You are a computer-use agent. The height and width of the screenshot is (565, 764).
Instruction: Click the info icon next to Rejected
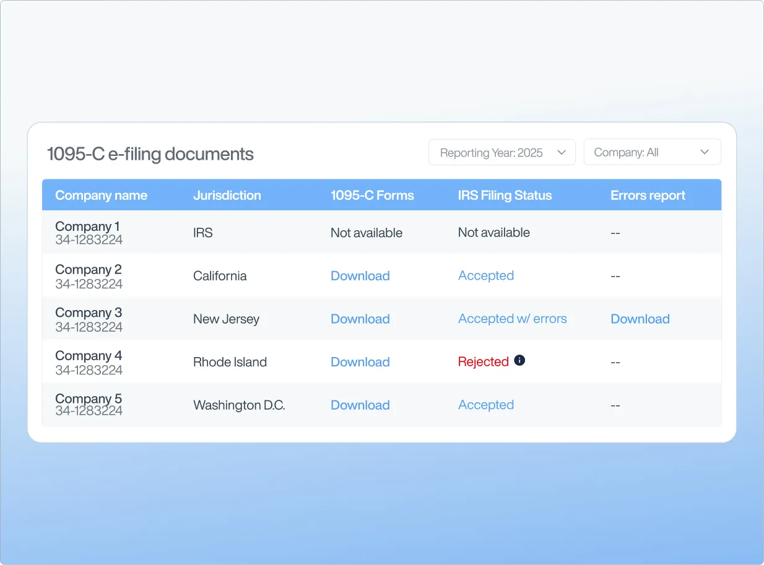point(519,360)
